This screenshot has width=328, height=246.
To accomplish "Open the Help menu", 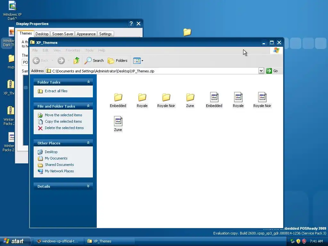I will point(102,50).
